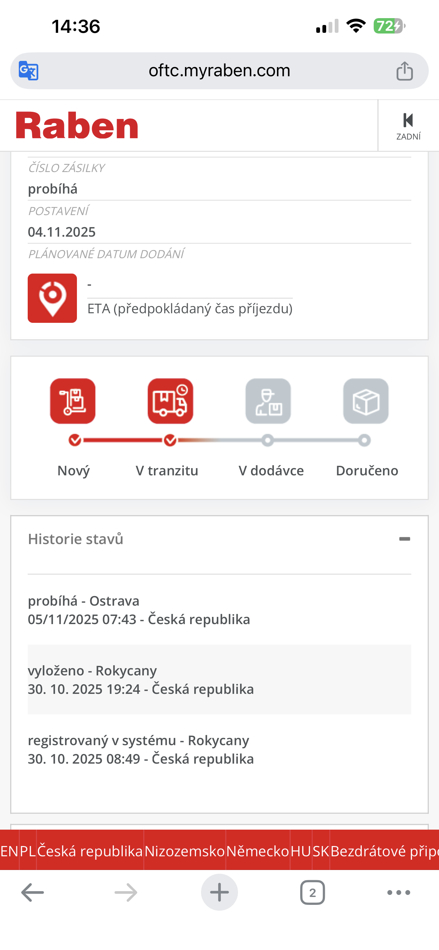Tap the 14:36 clock in status bar
439x950 pixels.
[x=76, y=27]
